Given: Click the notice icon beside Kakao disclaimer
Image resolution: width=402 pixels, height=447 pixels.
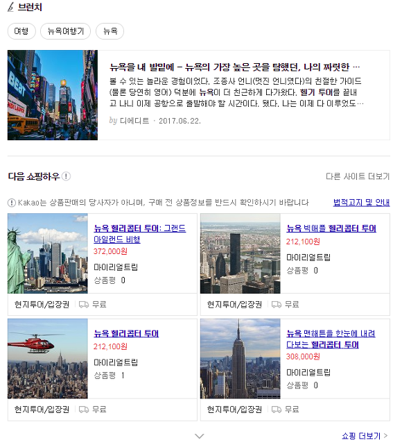Looking at the screenshot, I should [11, 203].
